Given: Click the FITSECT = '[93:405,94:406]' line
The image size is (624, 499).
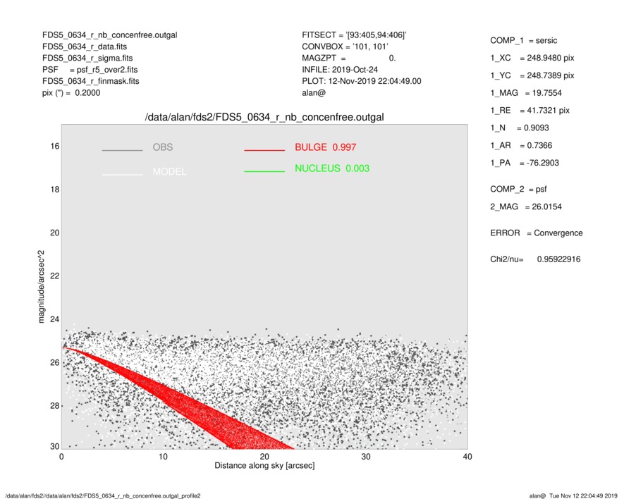Looking at the screenshot, I should pyautogui.click(x=354, y=35).
